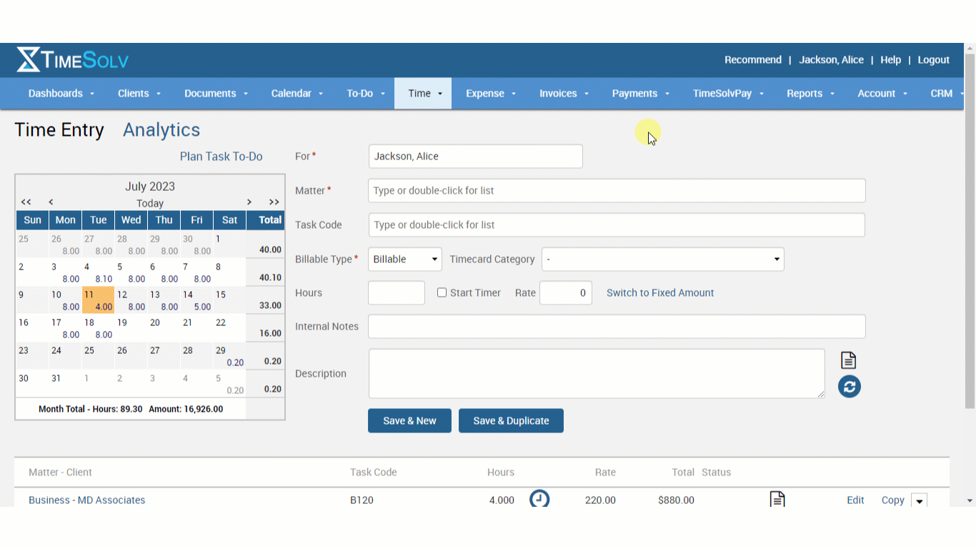Viewport: 976px width, 549px height.
Task: Click the Month Total summary text
Action: (x=131, y=410)
